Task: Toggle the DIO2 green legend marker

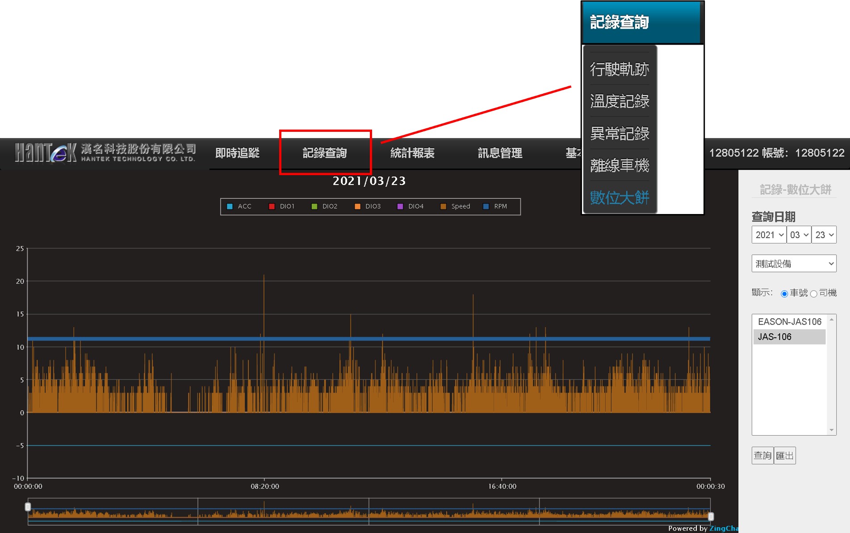Action: click(x=314, y=206)
